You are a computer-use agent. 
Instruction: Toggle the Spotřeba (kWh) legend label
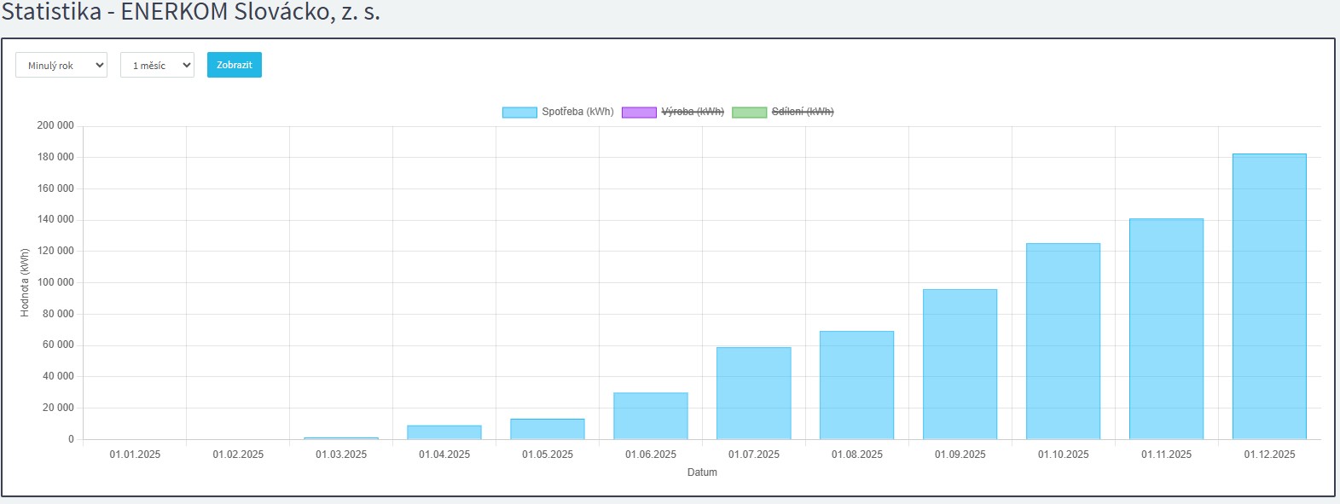pos(577,112)
